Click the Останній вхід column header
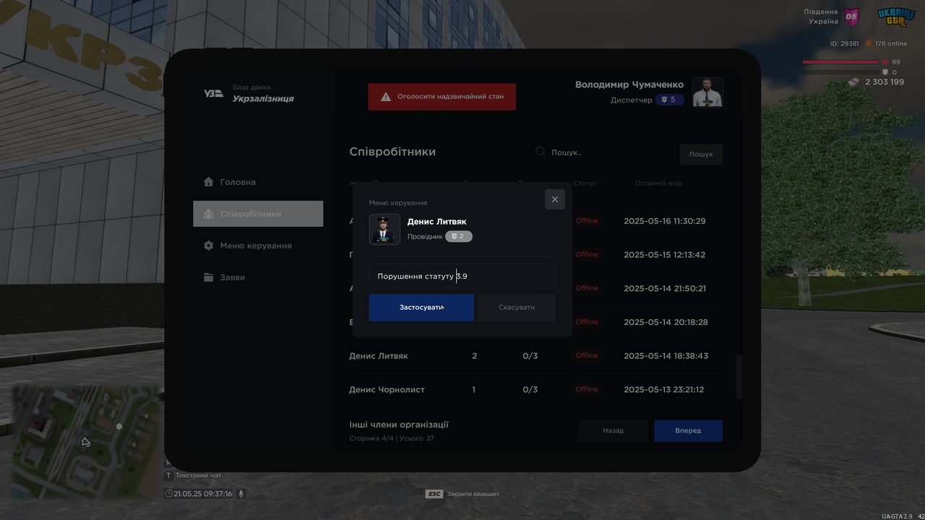This screenshot has height=520, width=925. tap(658, 183)
